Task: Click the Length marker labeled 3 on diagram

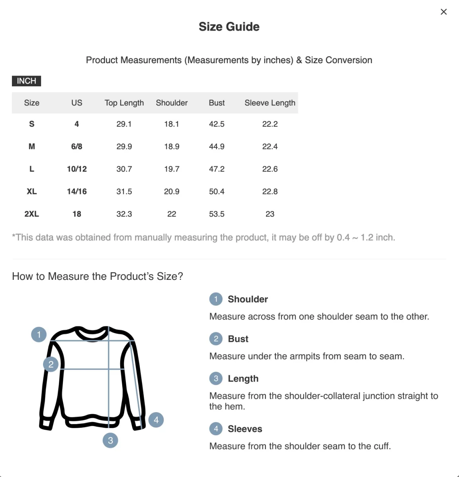Action: pos(110,440)
